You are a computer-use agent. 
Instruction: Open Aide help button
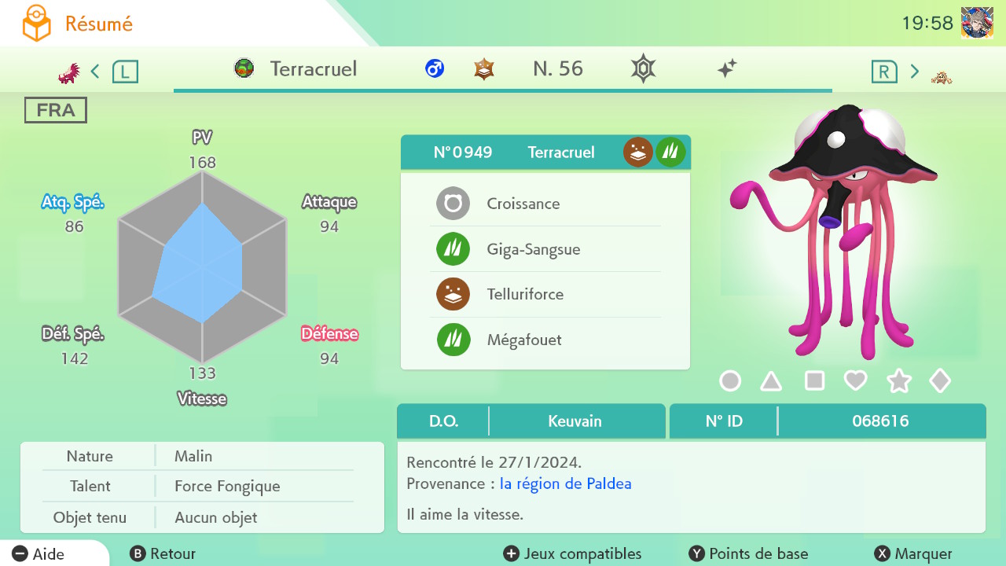click(x=39, y=554)
